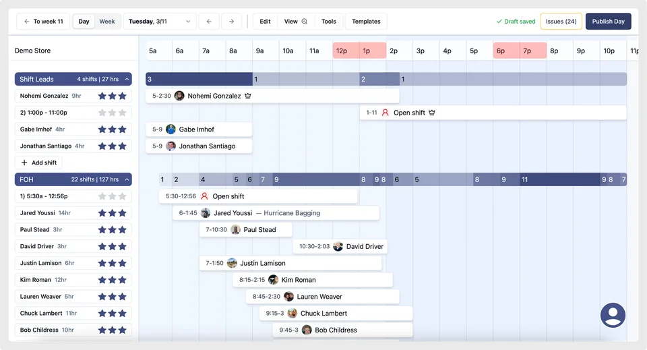Click Nohemi Gonzalez's avatar on shift bar
The width and height of the screenshot is (647, 350).
pyautogui.click(x=179, y=96)
